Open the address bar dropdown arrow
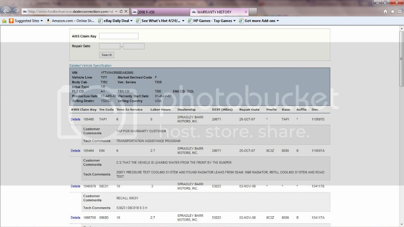The width and height of the screenshot is (404, 227). tap(116, 11)
